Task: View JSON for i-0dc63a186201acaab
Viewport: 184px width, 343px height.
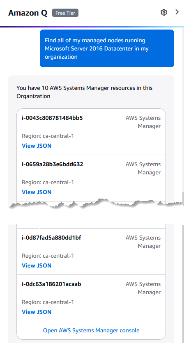Action: pos(37,312)
